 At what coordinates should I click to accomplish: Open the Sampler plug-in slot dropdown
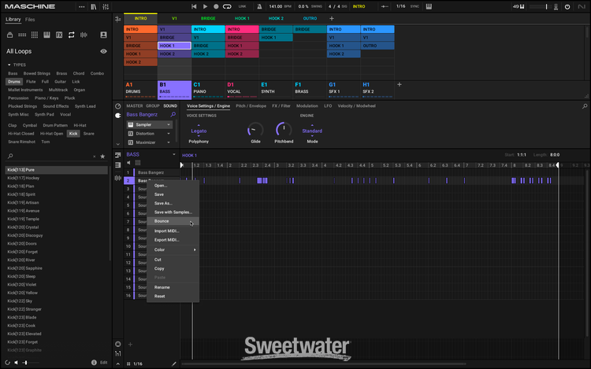coord(167,124)
